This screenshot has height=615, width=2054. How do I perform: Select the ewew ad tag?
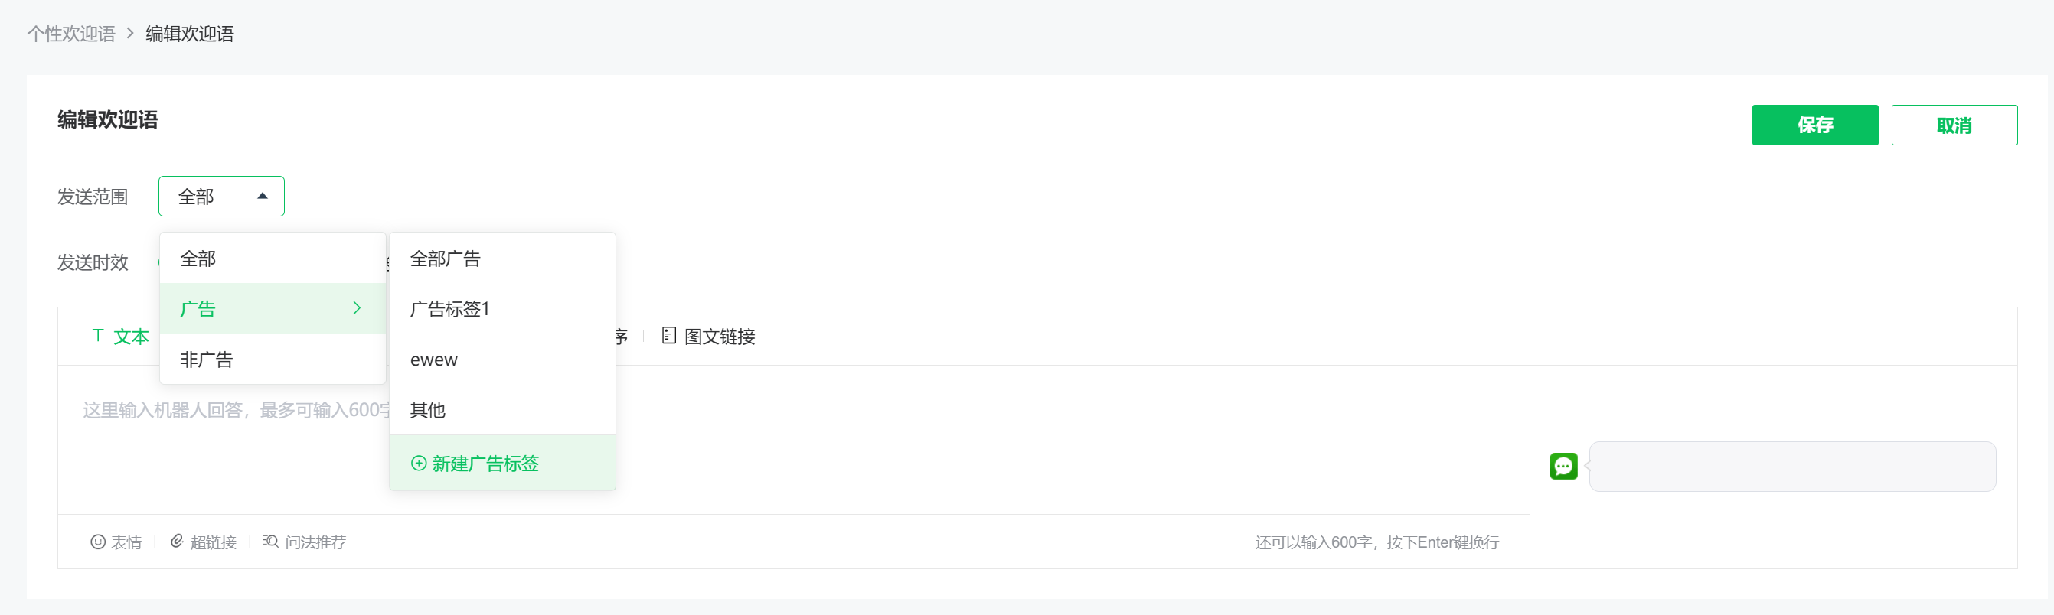[434, 360]
